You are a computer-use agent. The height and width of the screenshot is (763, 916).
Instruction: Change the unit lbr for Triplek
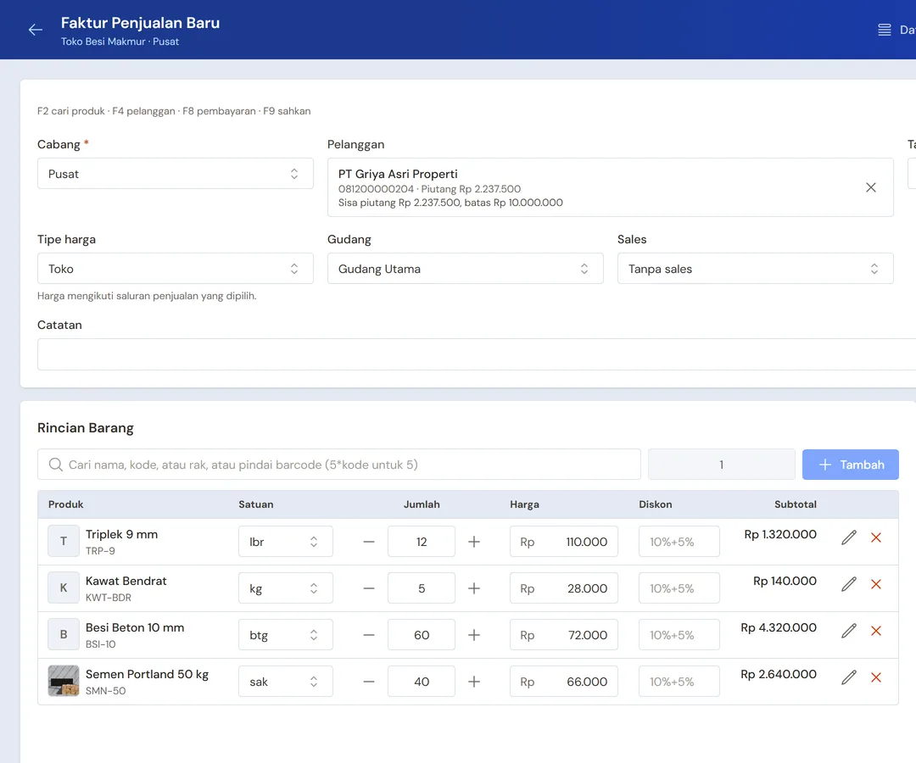click(286, 542)
